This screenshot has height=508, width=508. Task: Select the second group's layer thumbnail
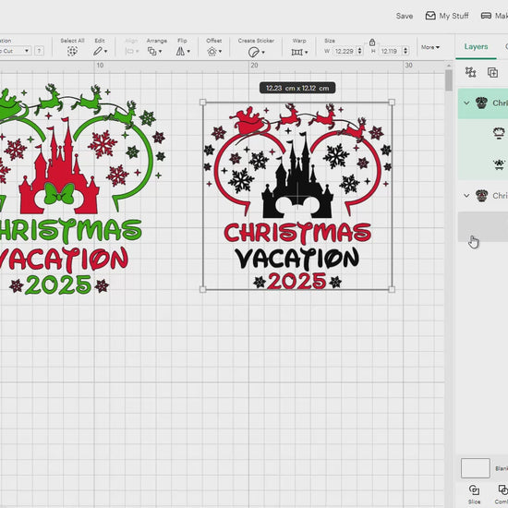481,196
